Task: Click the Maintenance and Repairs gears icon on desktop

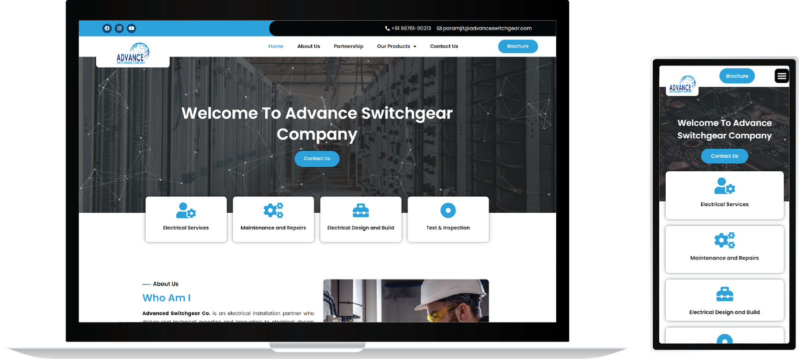Action: (273, 210)
